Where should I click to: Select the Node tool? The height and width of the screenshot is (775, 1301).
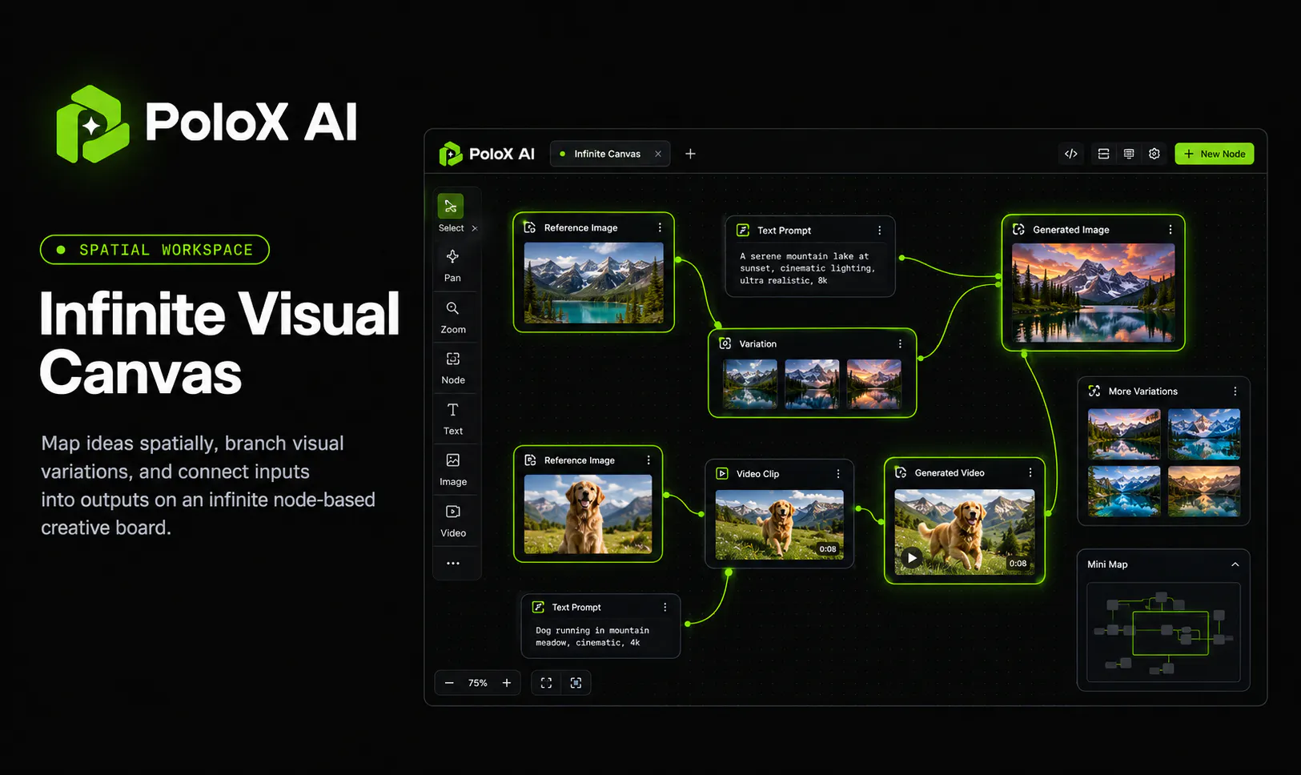coord(452,367)
